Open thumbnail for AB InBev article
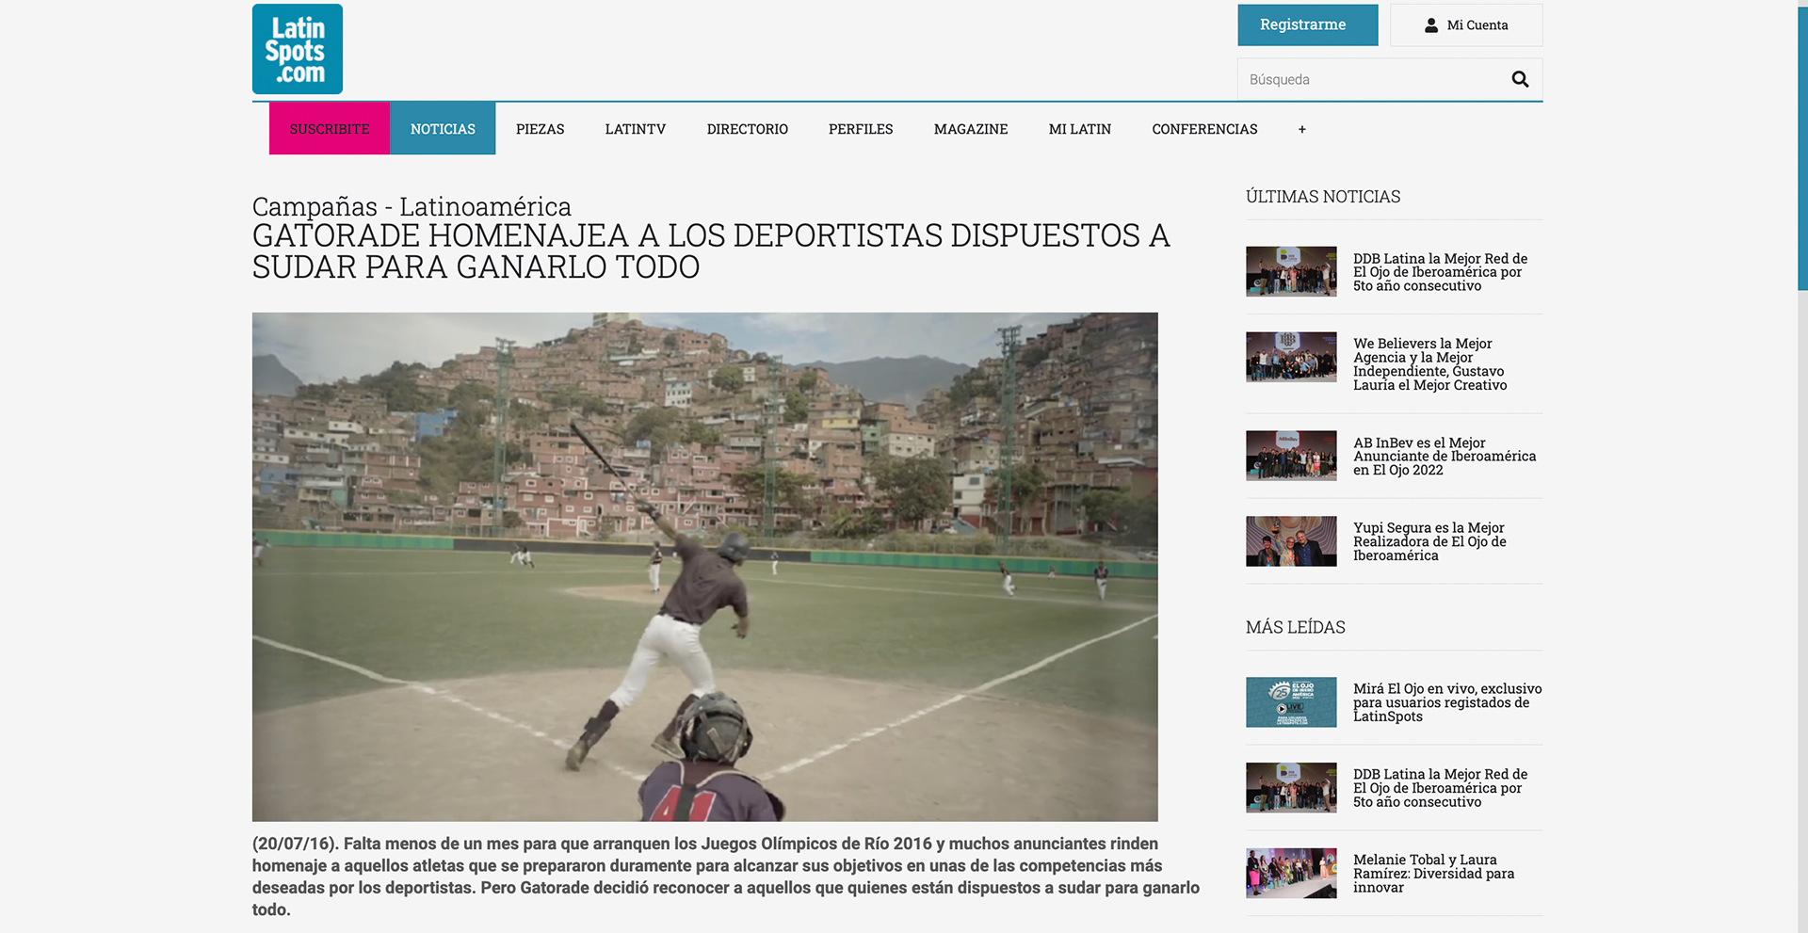The width and height of the screenshot is (1808, 933). [1291, 456]
